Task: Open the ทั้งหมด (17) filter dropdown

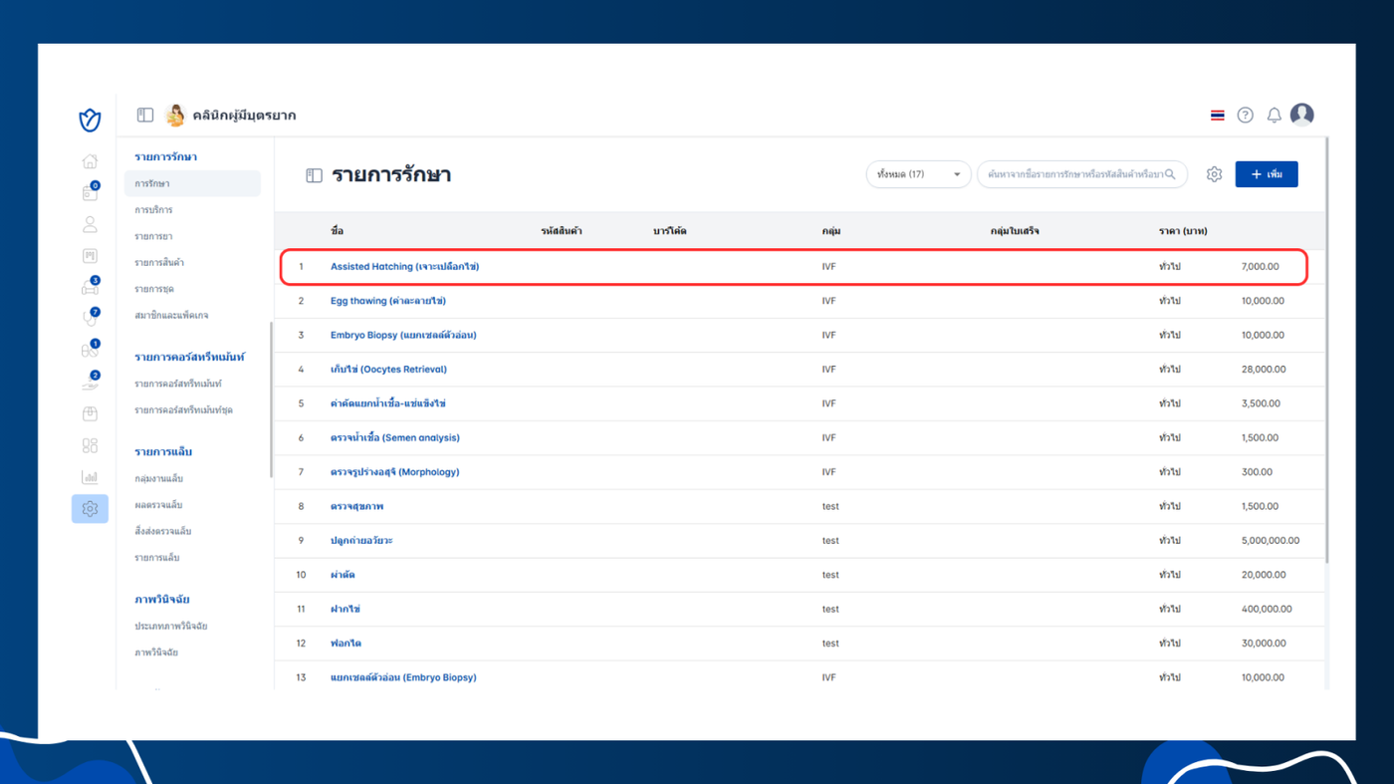Action: pos(918,174)
